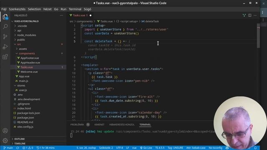Click the Go Live status bar button

(146, 148)
